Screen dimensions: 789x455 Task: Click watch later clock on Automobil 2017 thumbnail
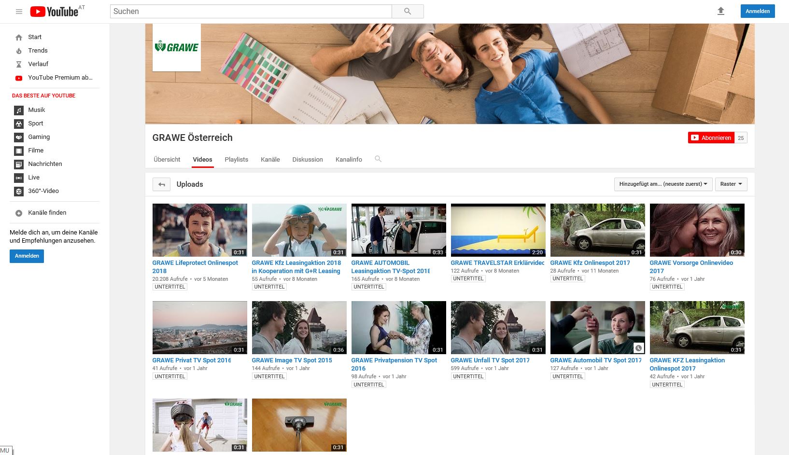(638, 348)
